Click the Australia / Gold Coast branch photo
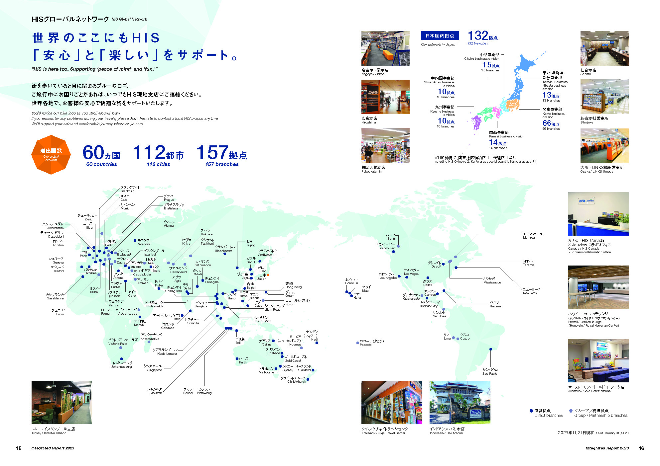The image size is (660, 466). 598,360
